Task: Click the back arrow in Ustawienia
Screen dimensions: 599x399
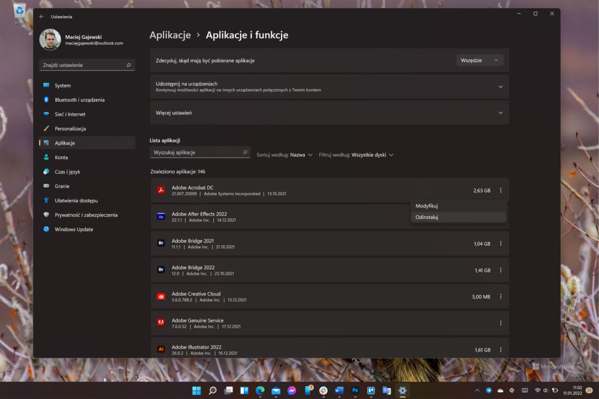Action: click(x=42, y=17)
